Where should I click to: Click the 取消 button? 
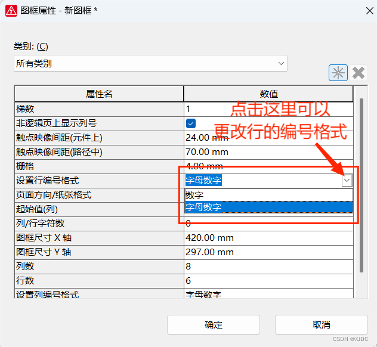coord(321,325)
